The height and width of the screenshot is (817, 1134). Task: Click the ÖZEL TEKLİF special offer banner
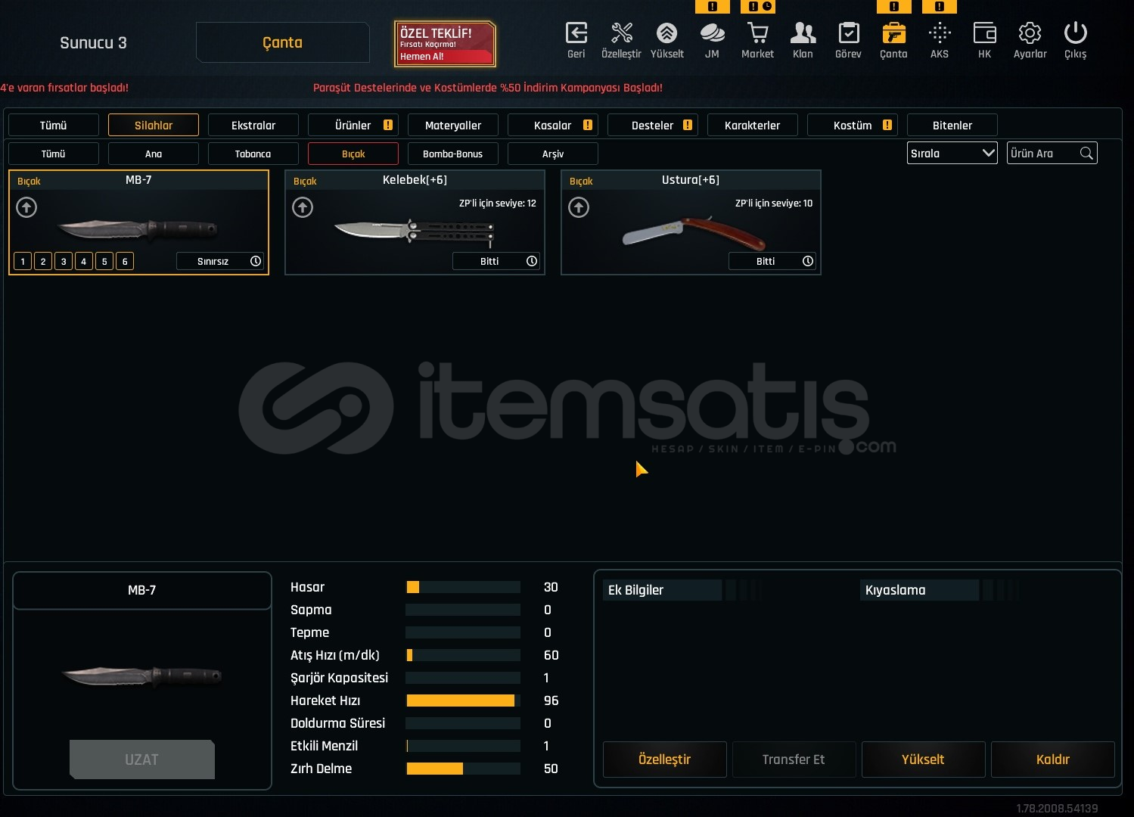445,43
